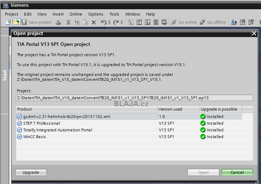Click the Version used column header
261x184 pixels.
178,109
